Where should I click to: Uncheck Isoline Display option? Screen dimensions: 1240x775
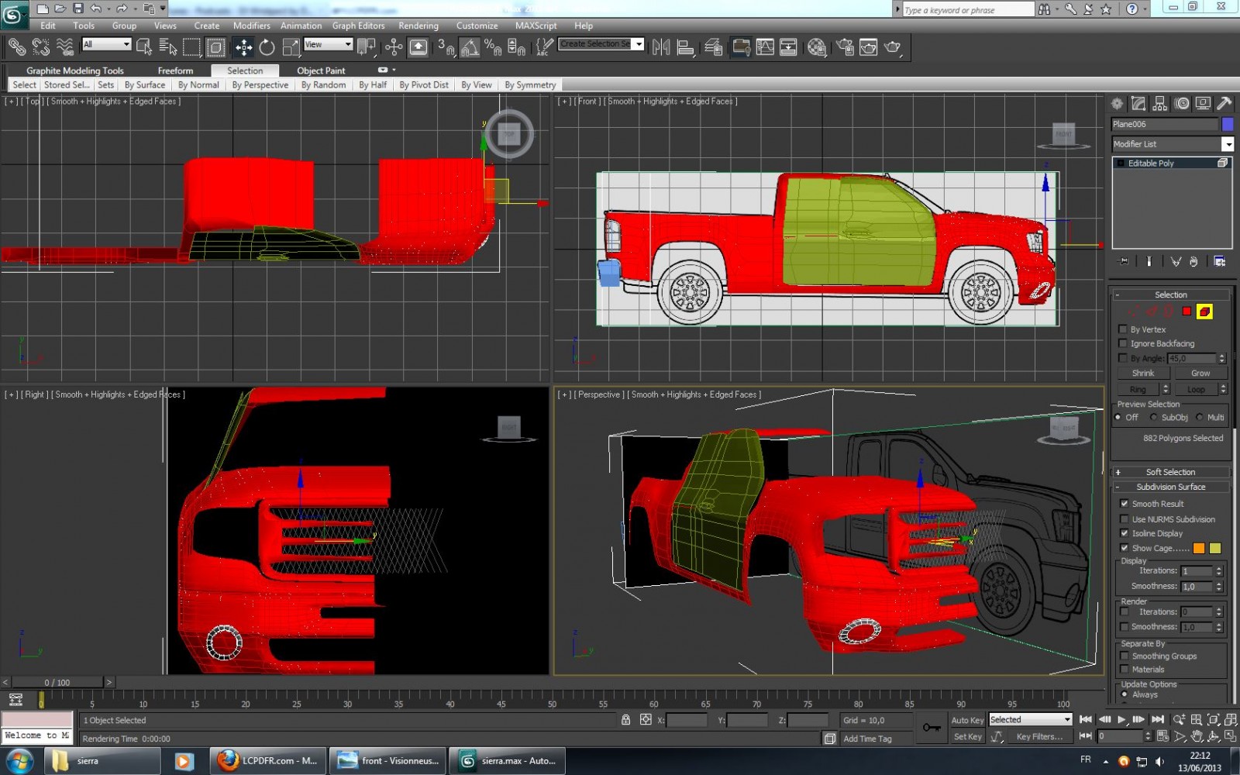coord(1125,533)
